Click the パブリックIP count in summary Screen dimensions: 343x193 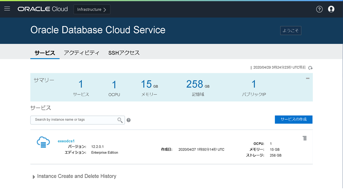click(x=254, y=84)
